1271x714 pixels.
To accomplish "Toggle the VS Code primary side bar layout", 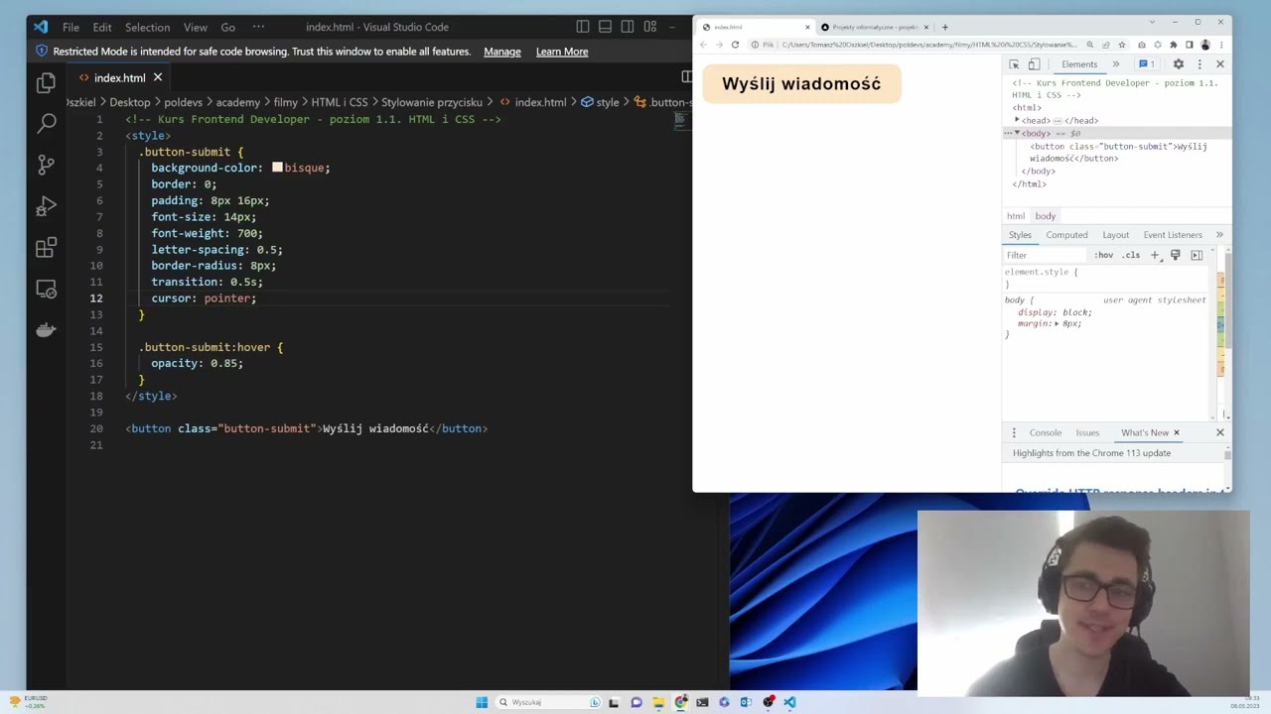I will tap(583, 27).
